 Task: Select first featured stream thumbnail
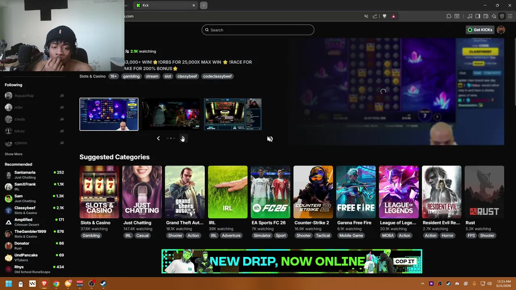pyautogui.click(x=109, y=114)
